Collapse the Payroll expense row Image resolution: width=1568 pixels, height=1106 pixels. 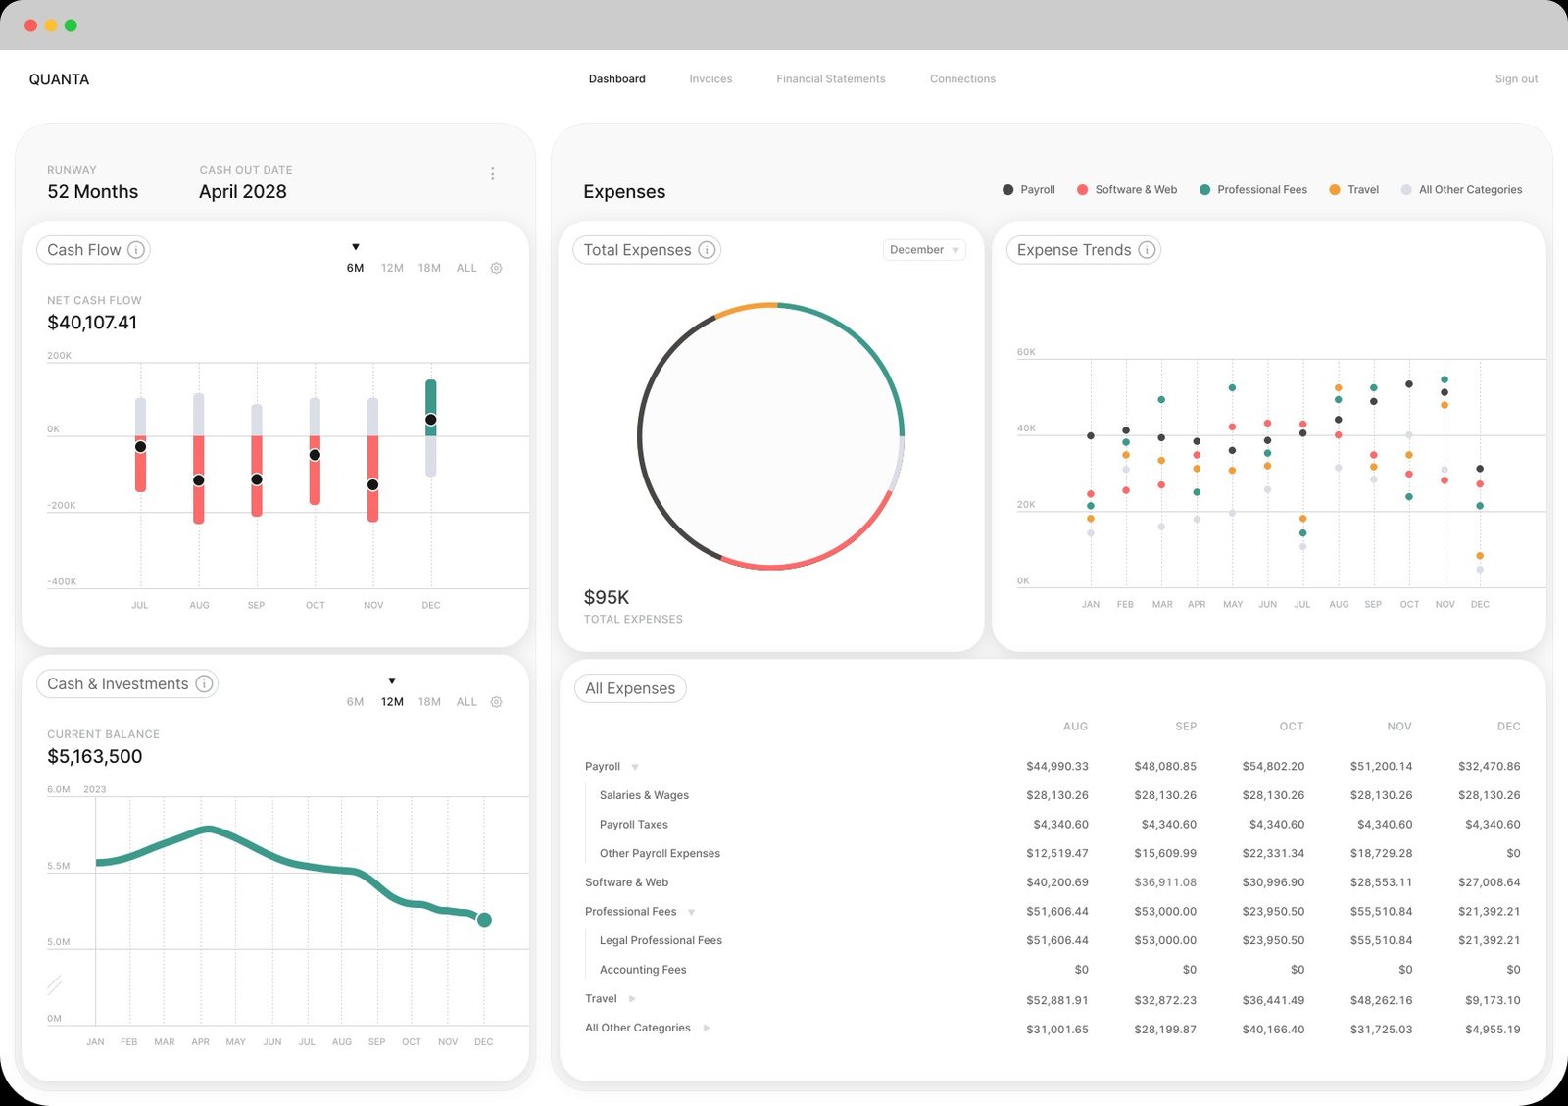tap(635, 767)
